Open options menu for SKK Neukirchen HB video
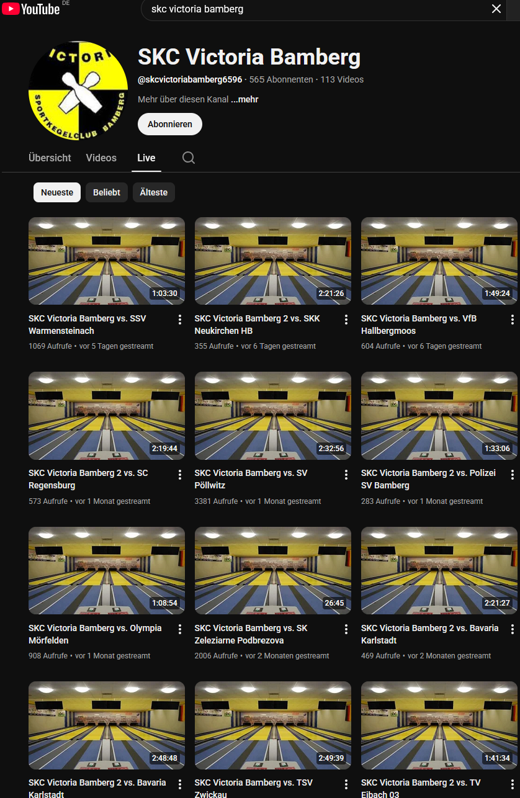520x798 pixels. [x=346, y=319]
